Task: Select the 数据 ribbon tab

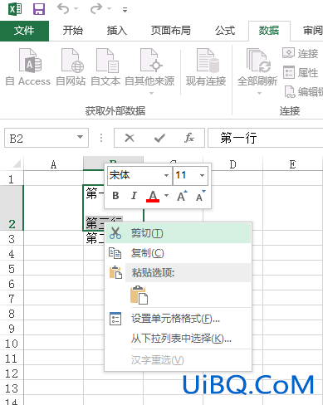Action: click(269, 31)
